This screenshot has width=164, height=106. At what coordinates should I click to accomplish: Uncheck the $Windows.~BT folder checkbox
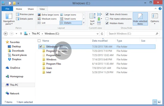(40, 47)
